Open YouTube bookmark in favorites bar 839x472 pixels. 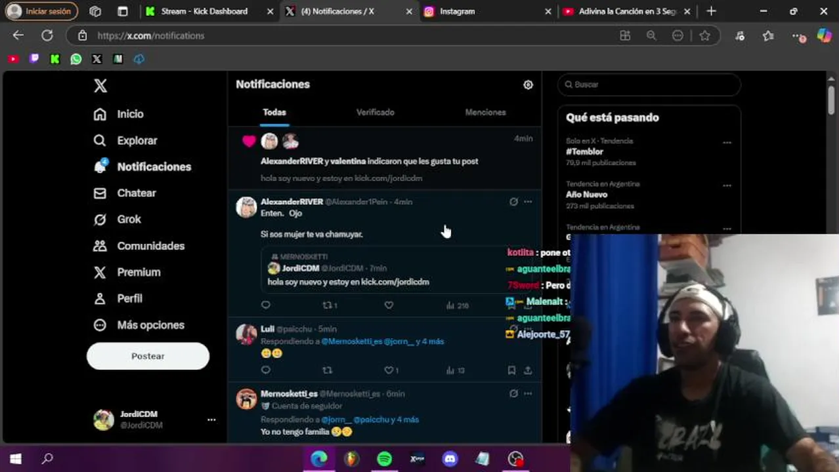13,59
